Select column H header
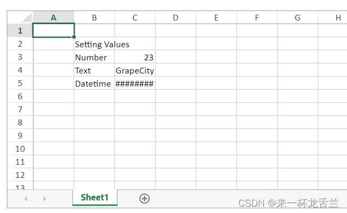The width and height of the screenshot is (347, 213). pyautogui.click(x=337, y=18)
